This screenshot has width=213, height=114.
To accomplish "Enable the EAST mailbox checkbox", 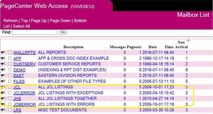I will coord(10,75).
